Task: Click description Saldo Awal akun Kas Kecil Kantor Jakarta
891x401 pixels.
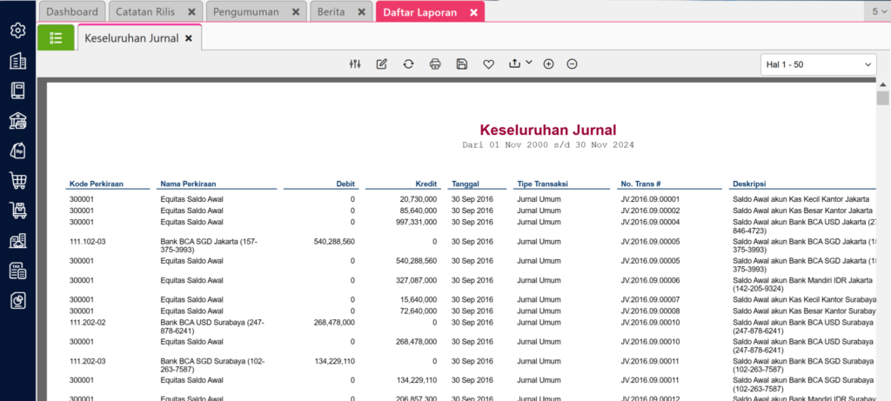Action: 801,199
